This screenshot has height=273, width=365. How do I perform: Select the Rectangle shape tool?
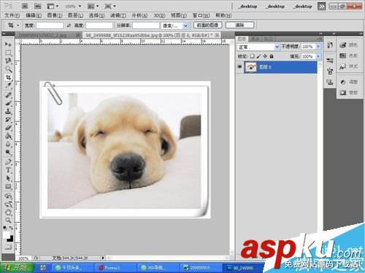8,186
